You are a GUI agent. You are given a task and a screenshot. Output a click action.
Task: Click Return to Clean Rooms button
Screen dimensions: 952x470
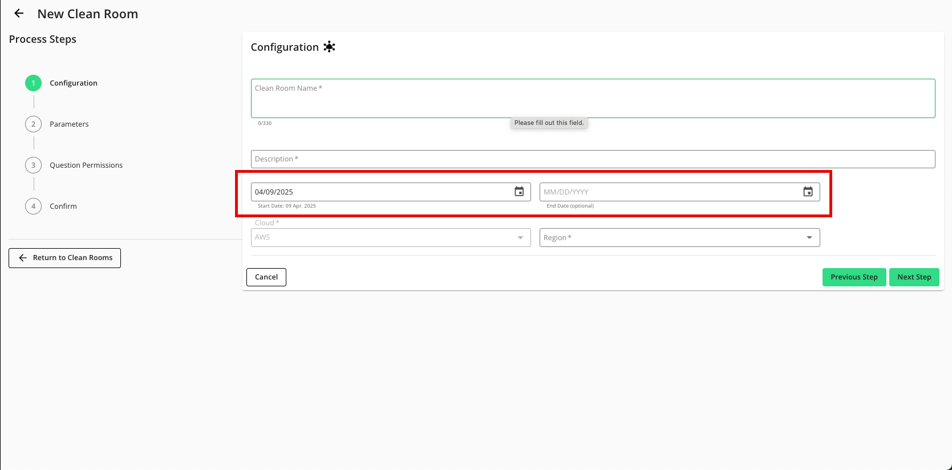[x=65, y=258]
